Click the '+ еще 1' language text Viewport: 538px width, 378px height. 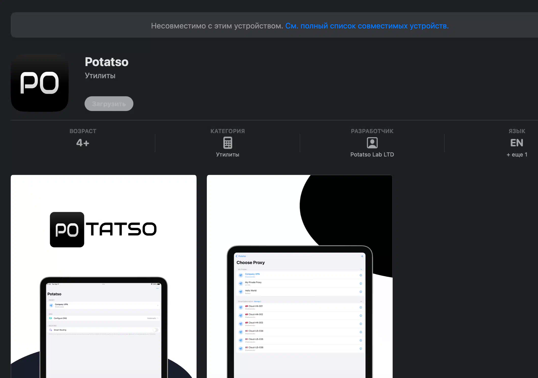[x=517, y=154]
